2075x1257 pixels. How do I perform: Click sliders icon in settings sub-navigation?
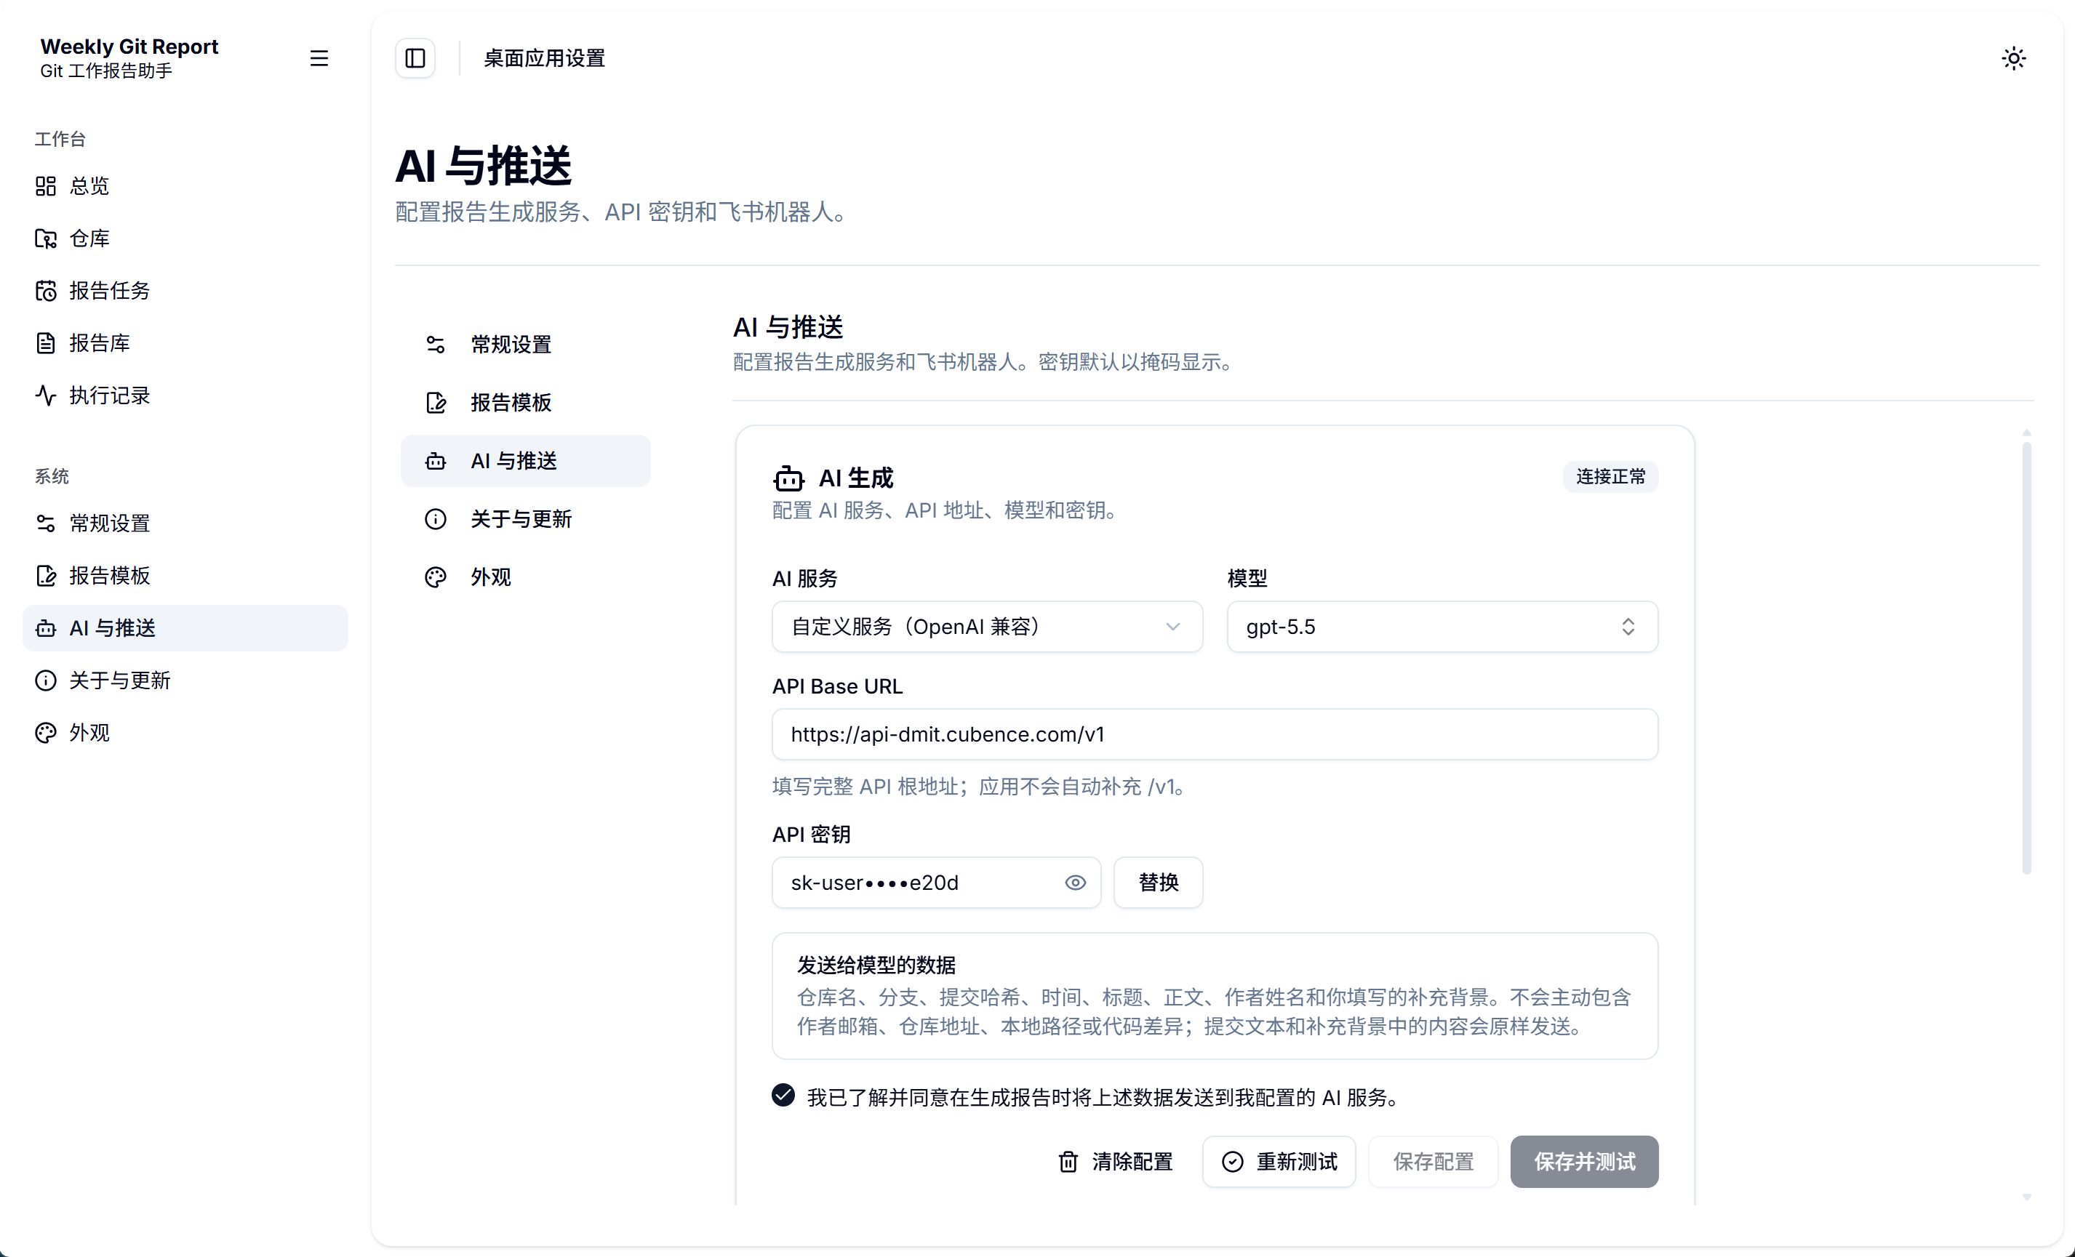tap(436, 345)
